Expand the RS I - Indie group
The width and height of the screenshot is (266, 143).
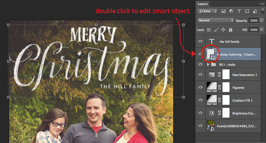[x=208, y=64]
